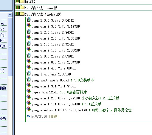The height and width of the screenshot is (135, 152).
Task: Open yong-win-1.2.0-0.7z link
Action: tap(49, 98)
